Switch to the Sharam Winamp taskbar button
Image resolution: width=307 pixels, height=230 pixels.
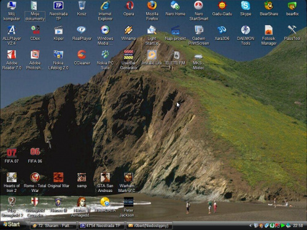tap(53, 226)
